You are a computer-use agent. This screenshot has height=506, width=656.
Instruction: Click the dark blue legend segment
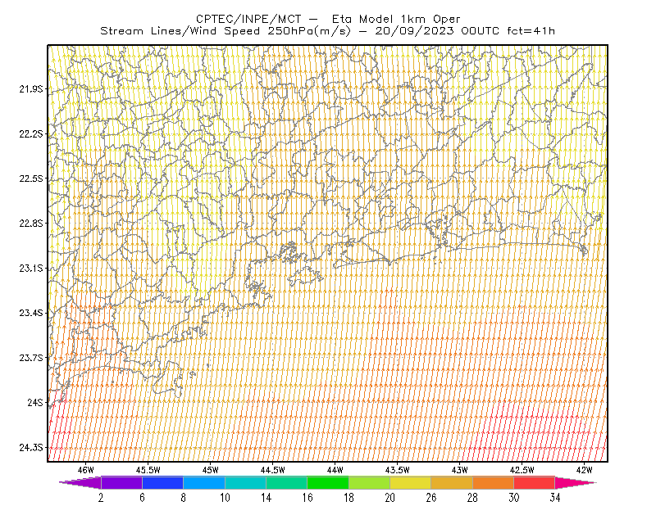pyautogui.click(x=162, y=482)
